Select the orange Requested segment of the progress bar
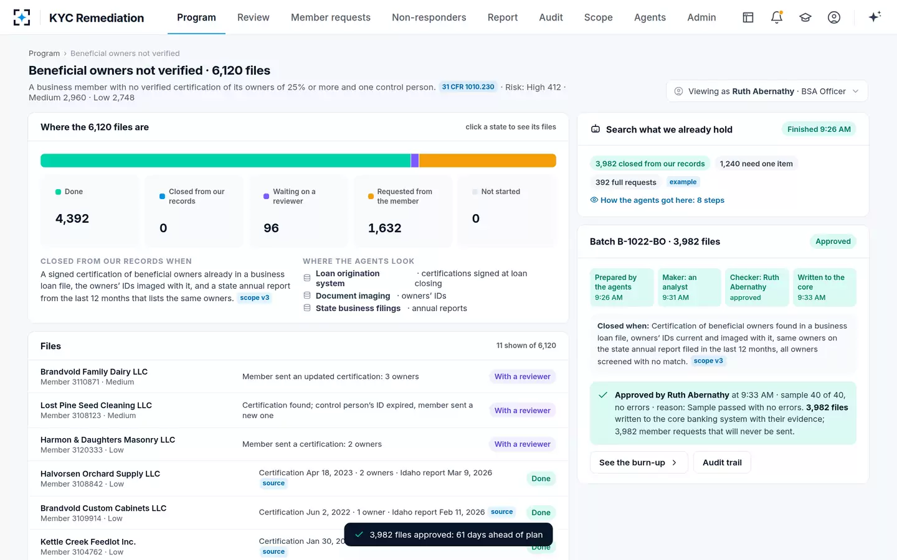This screenshot has width=897, height=560. 488,161
